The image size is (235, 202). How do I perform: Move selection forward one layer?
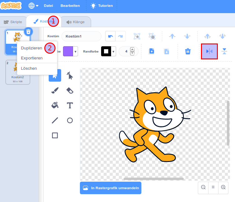(172, 36)
